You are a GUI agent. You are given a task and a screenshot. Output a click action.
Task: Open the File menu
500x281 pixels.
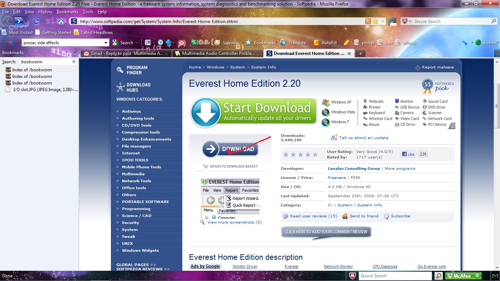pyautogui.click(x=5, y=12)
